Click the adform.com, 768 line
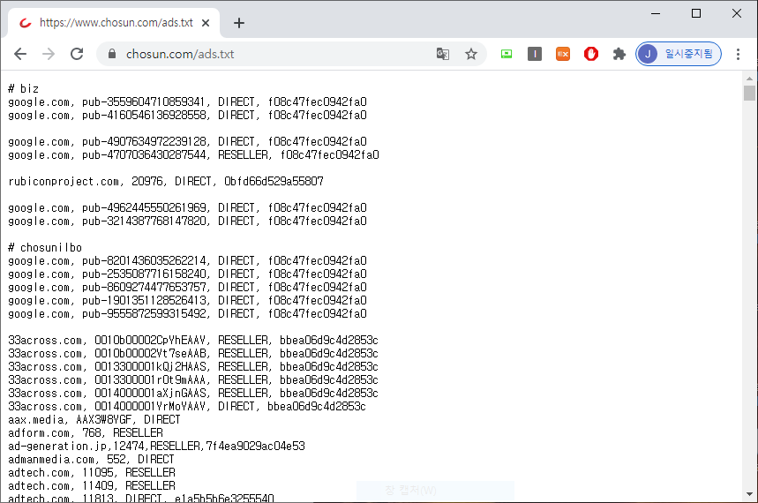Screen dimensions: 758x503 tap(86, 433)
